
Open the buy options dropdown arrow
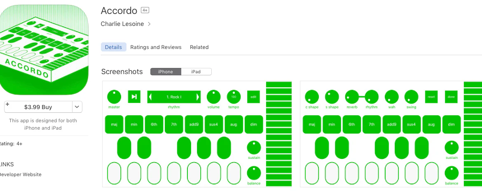(x=77, y=107)
